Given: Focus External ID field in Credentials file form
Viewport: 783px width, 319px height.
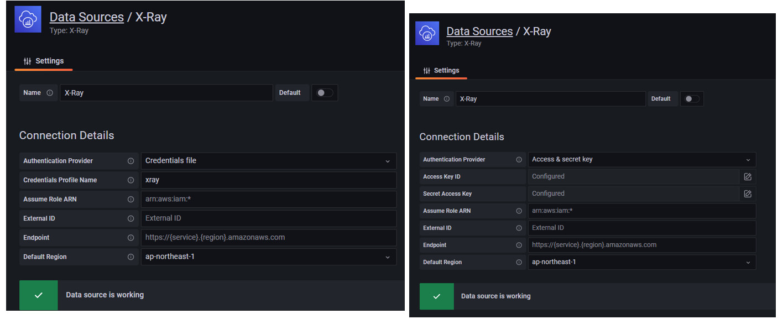Looking at the screenshot, I should pos(269,218).
